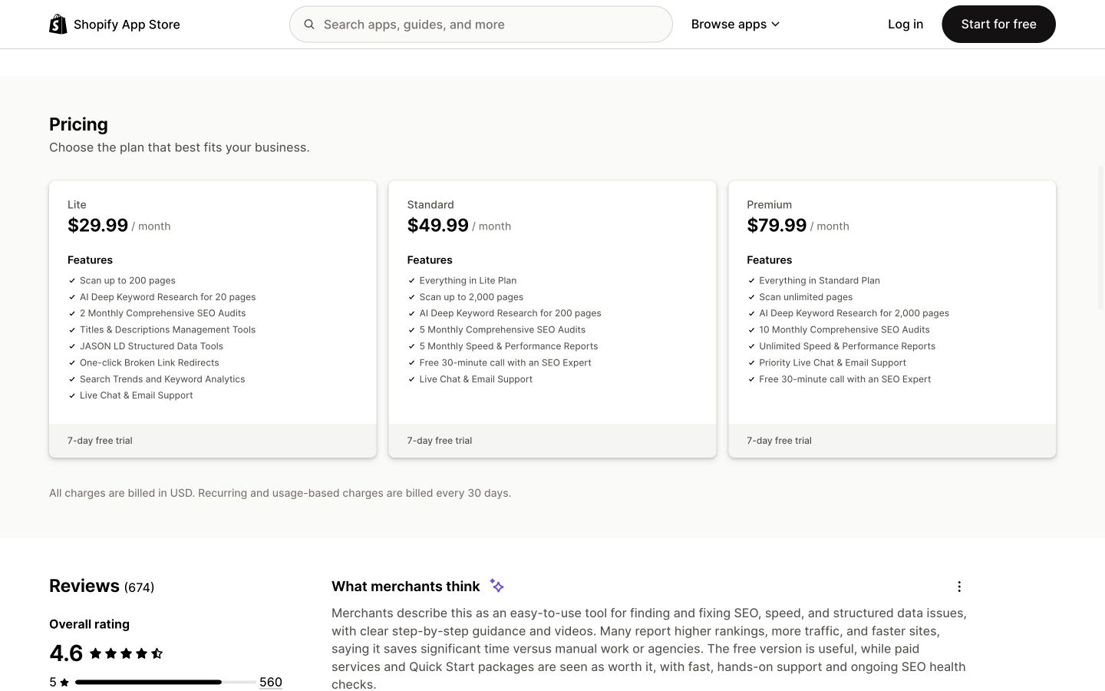Click the Lite plan 7-day free trial footer
The image size is (1105, 691).
(x=213, y=441)
